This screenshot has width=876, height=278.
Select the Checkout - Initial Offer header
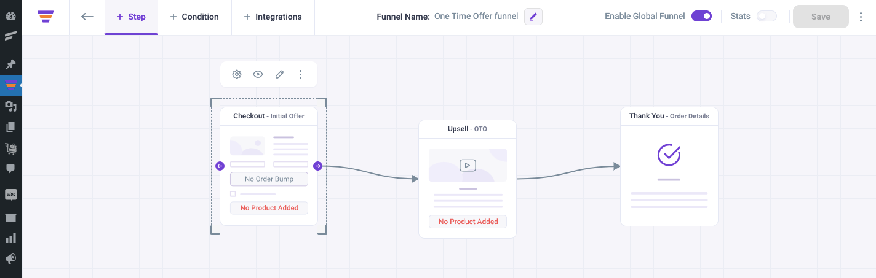pyautogui.click(x=269, y=116)
